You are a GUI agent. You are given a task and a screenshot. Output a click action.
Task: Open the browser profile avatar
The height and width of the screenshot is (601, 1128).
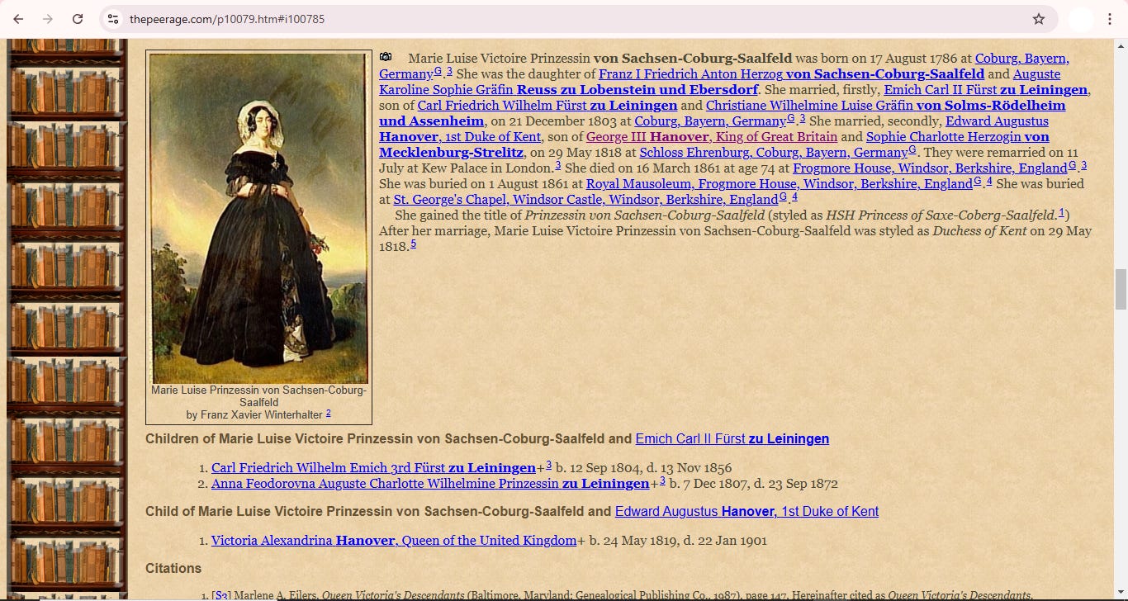click(1080, 19)
